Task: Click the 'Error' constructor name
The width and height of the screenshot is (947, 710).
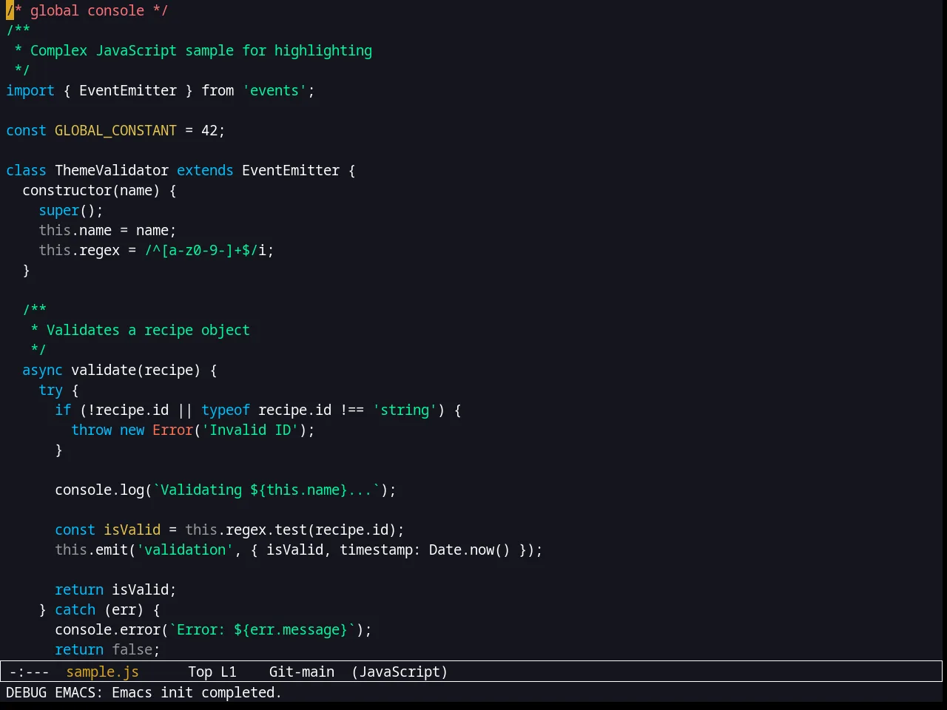Action: (x=172, y=430)
